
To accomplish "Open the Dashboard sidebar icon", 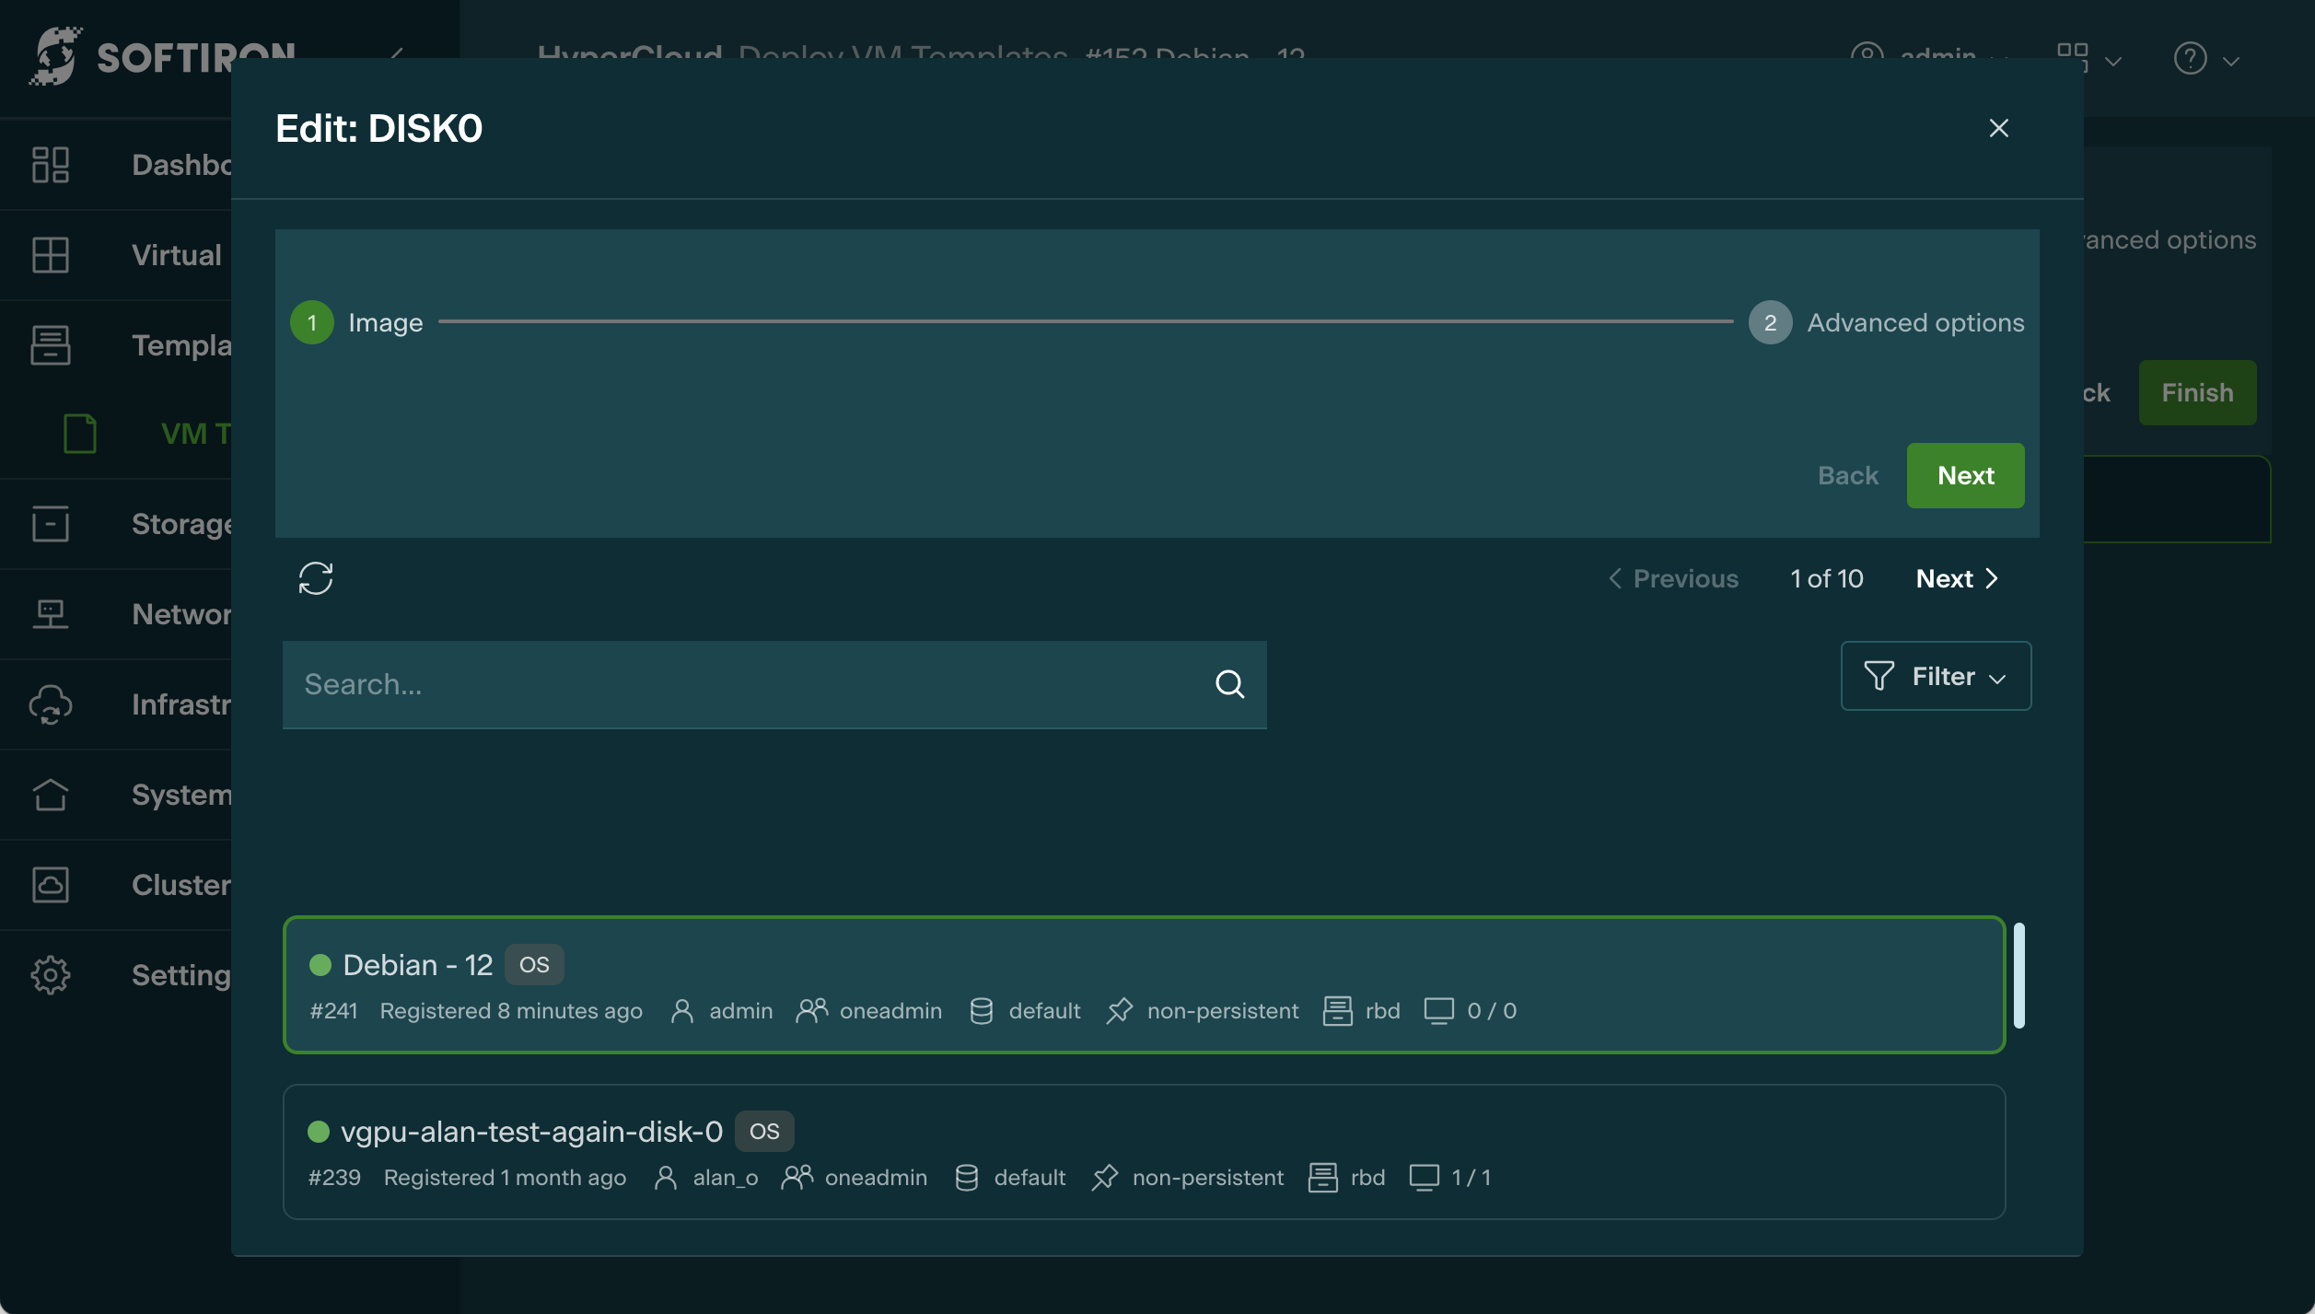I will [x=51, y=165].
